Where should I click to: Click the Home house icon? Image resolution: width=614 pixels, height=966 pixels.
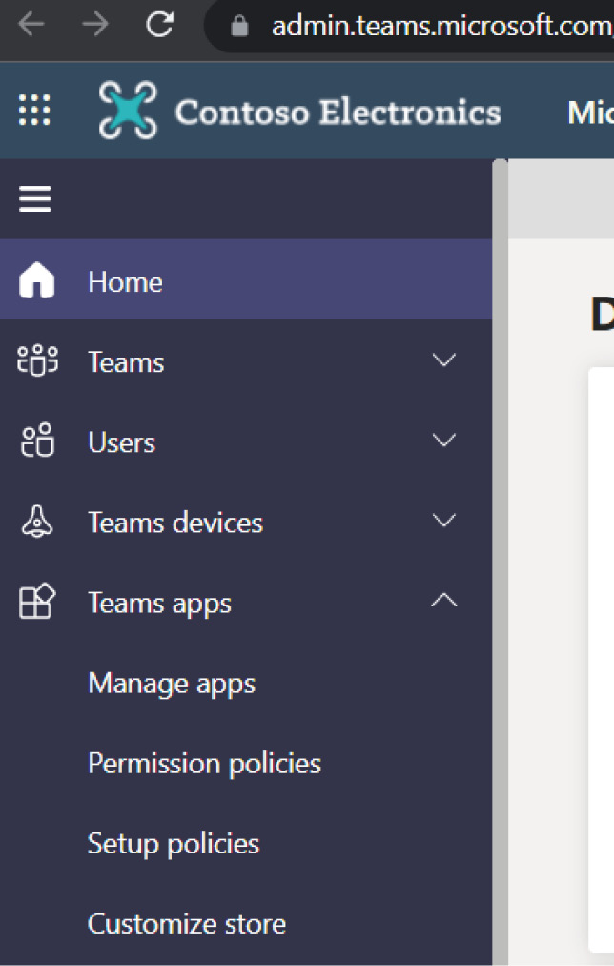[x=37, y=279]
